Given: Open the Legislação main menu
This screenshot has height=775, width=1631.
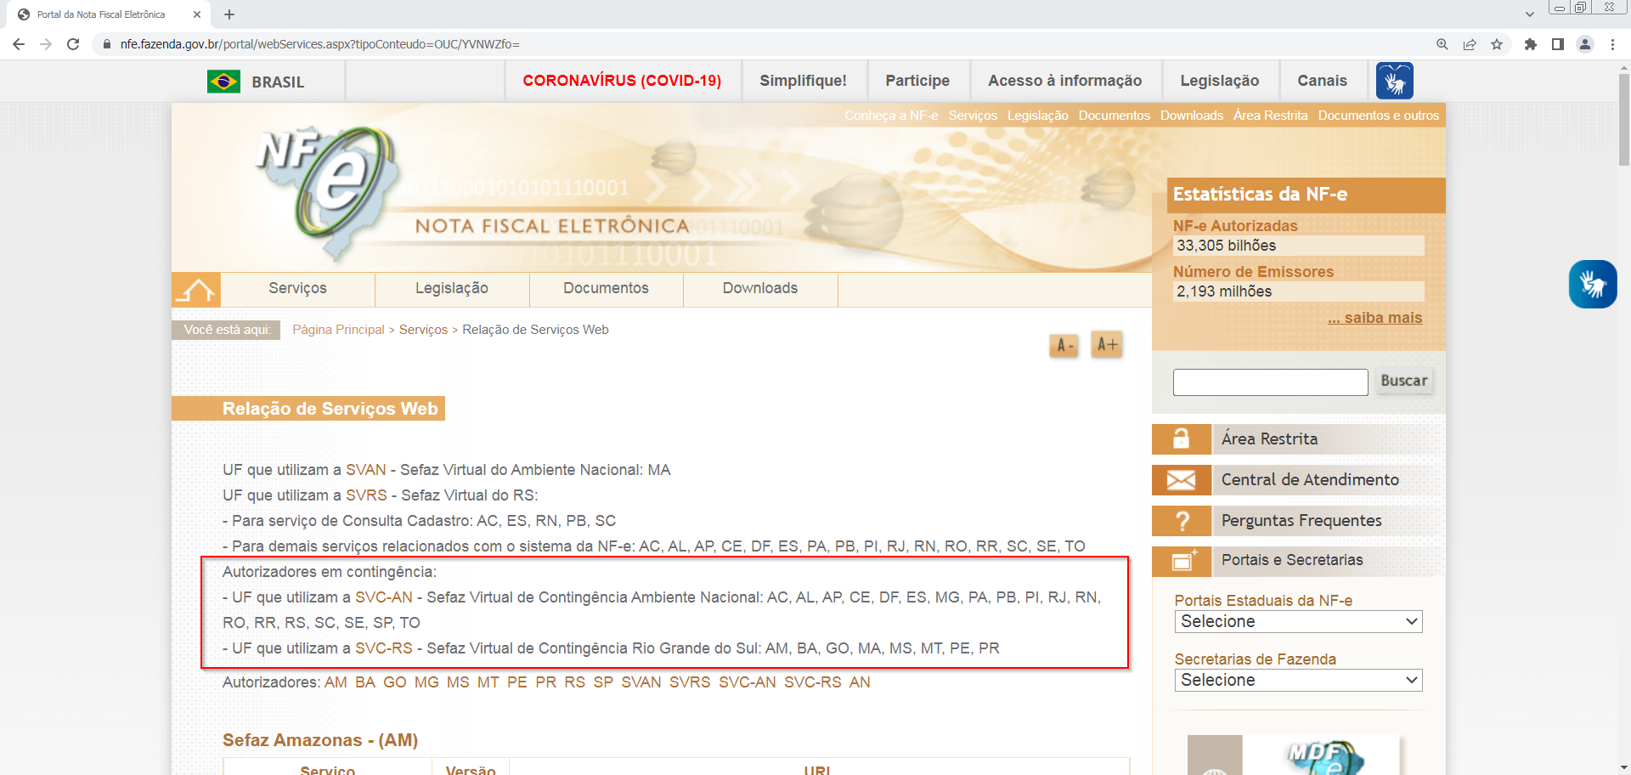Looking at the screenshot, I should (x=452, y=289).
